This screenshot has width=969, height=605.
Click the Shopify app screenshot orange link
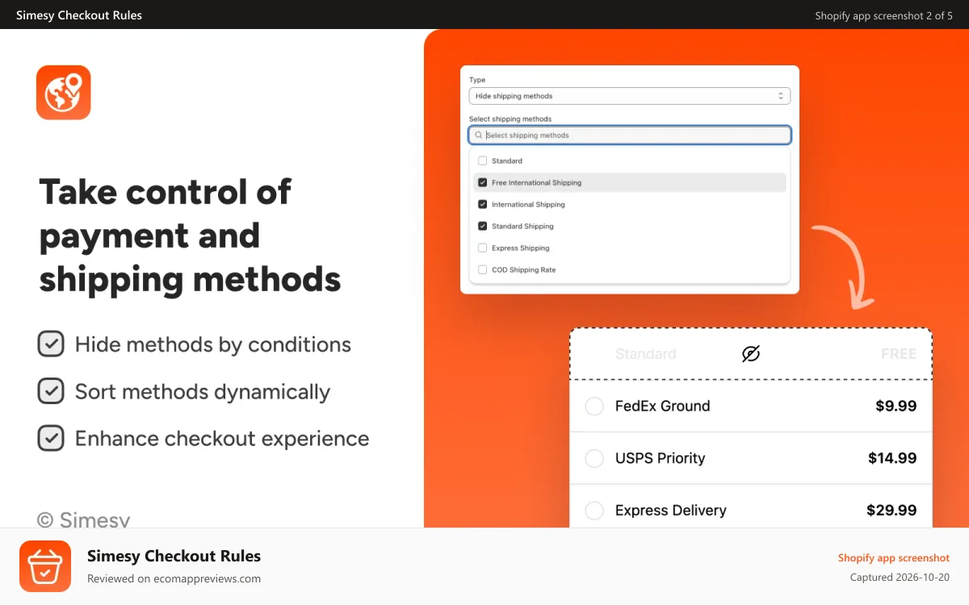point(893,557)
